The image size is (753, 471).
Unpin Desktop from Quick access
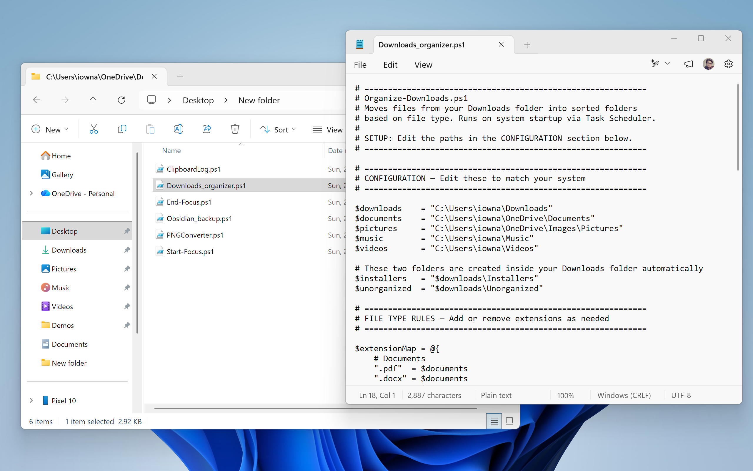(127, 231)
